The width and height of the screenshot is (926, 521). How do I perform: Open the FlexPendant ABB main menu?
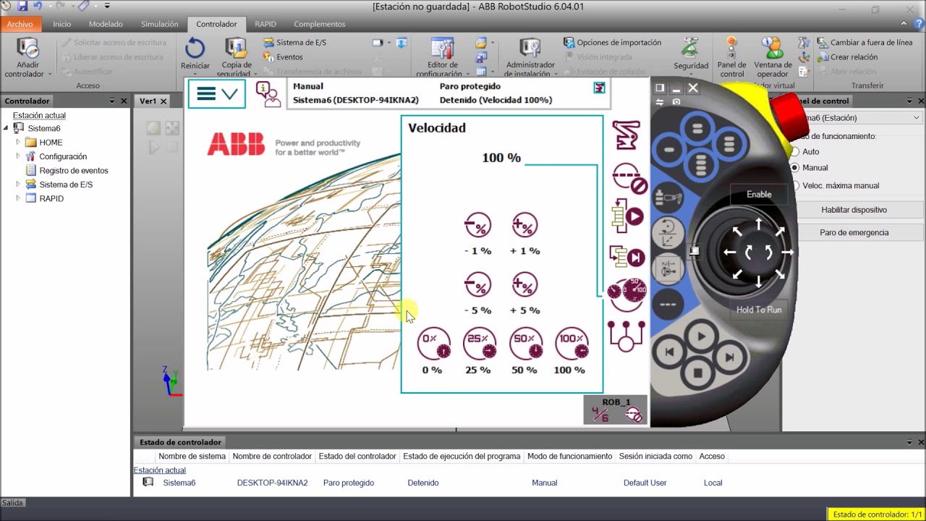(216, 94)
